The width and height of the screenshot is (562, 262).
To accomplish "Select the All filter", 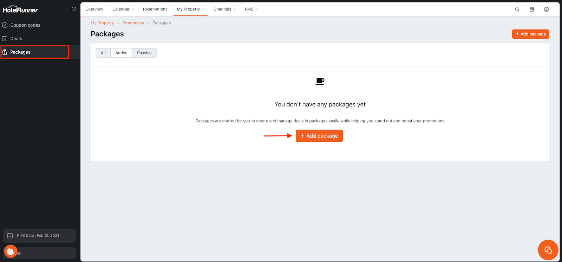I will (103, 53).
